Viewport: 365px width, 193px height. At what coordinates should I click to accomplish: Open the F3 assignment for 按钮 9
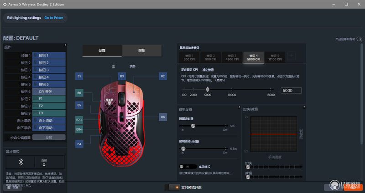click(x=49, y=113)
